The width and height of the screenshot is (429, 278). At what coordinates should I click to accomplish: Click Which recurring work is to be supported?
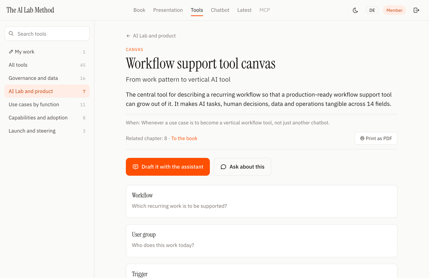point(179,206)
